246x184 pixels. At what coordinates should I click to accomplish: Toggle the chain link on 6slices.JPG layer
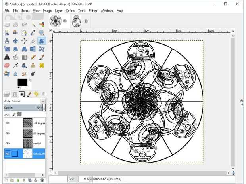pos(15,154)
